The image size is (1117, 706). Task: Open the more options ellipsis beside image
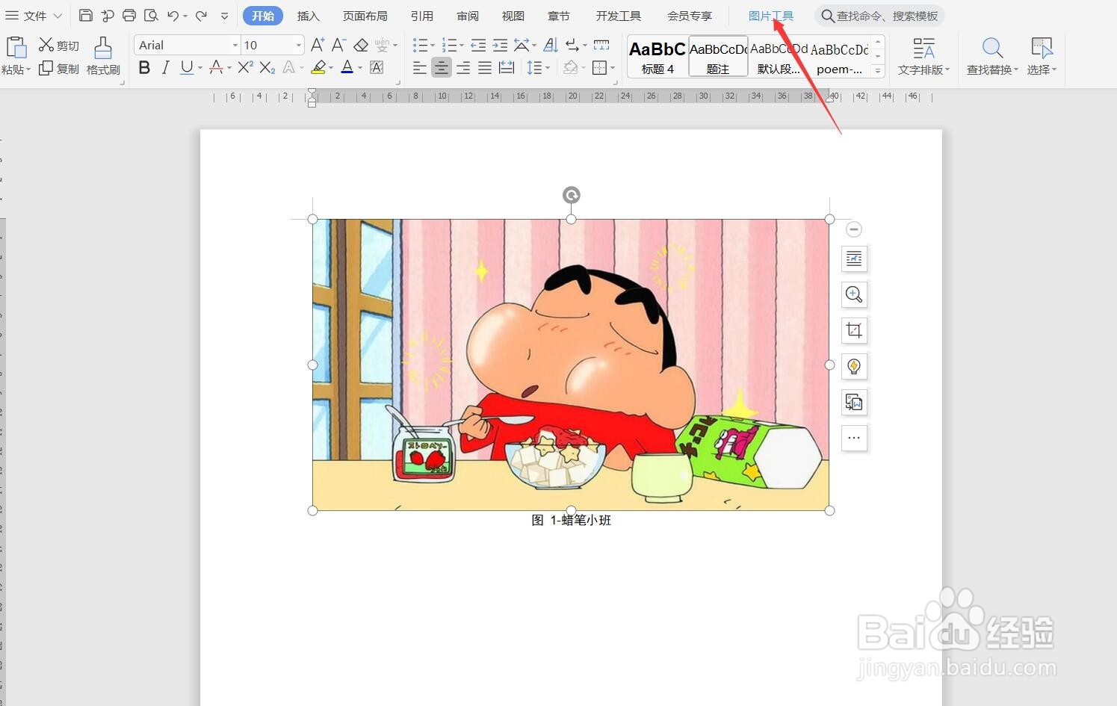(x=854, y=438)
